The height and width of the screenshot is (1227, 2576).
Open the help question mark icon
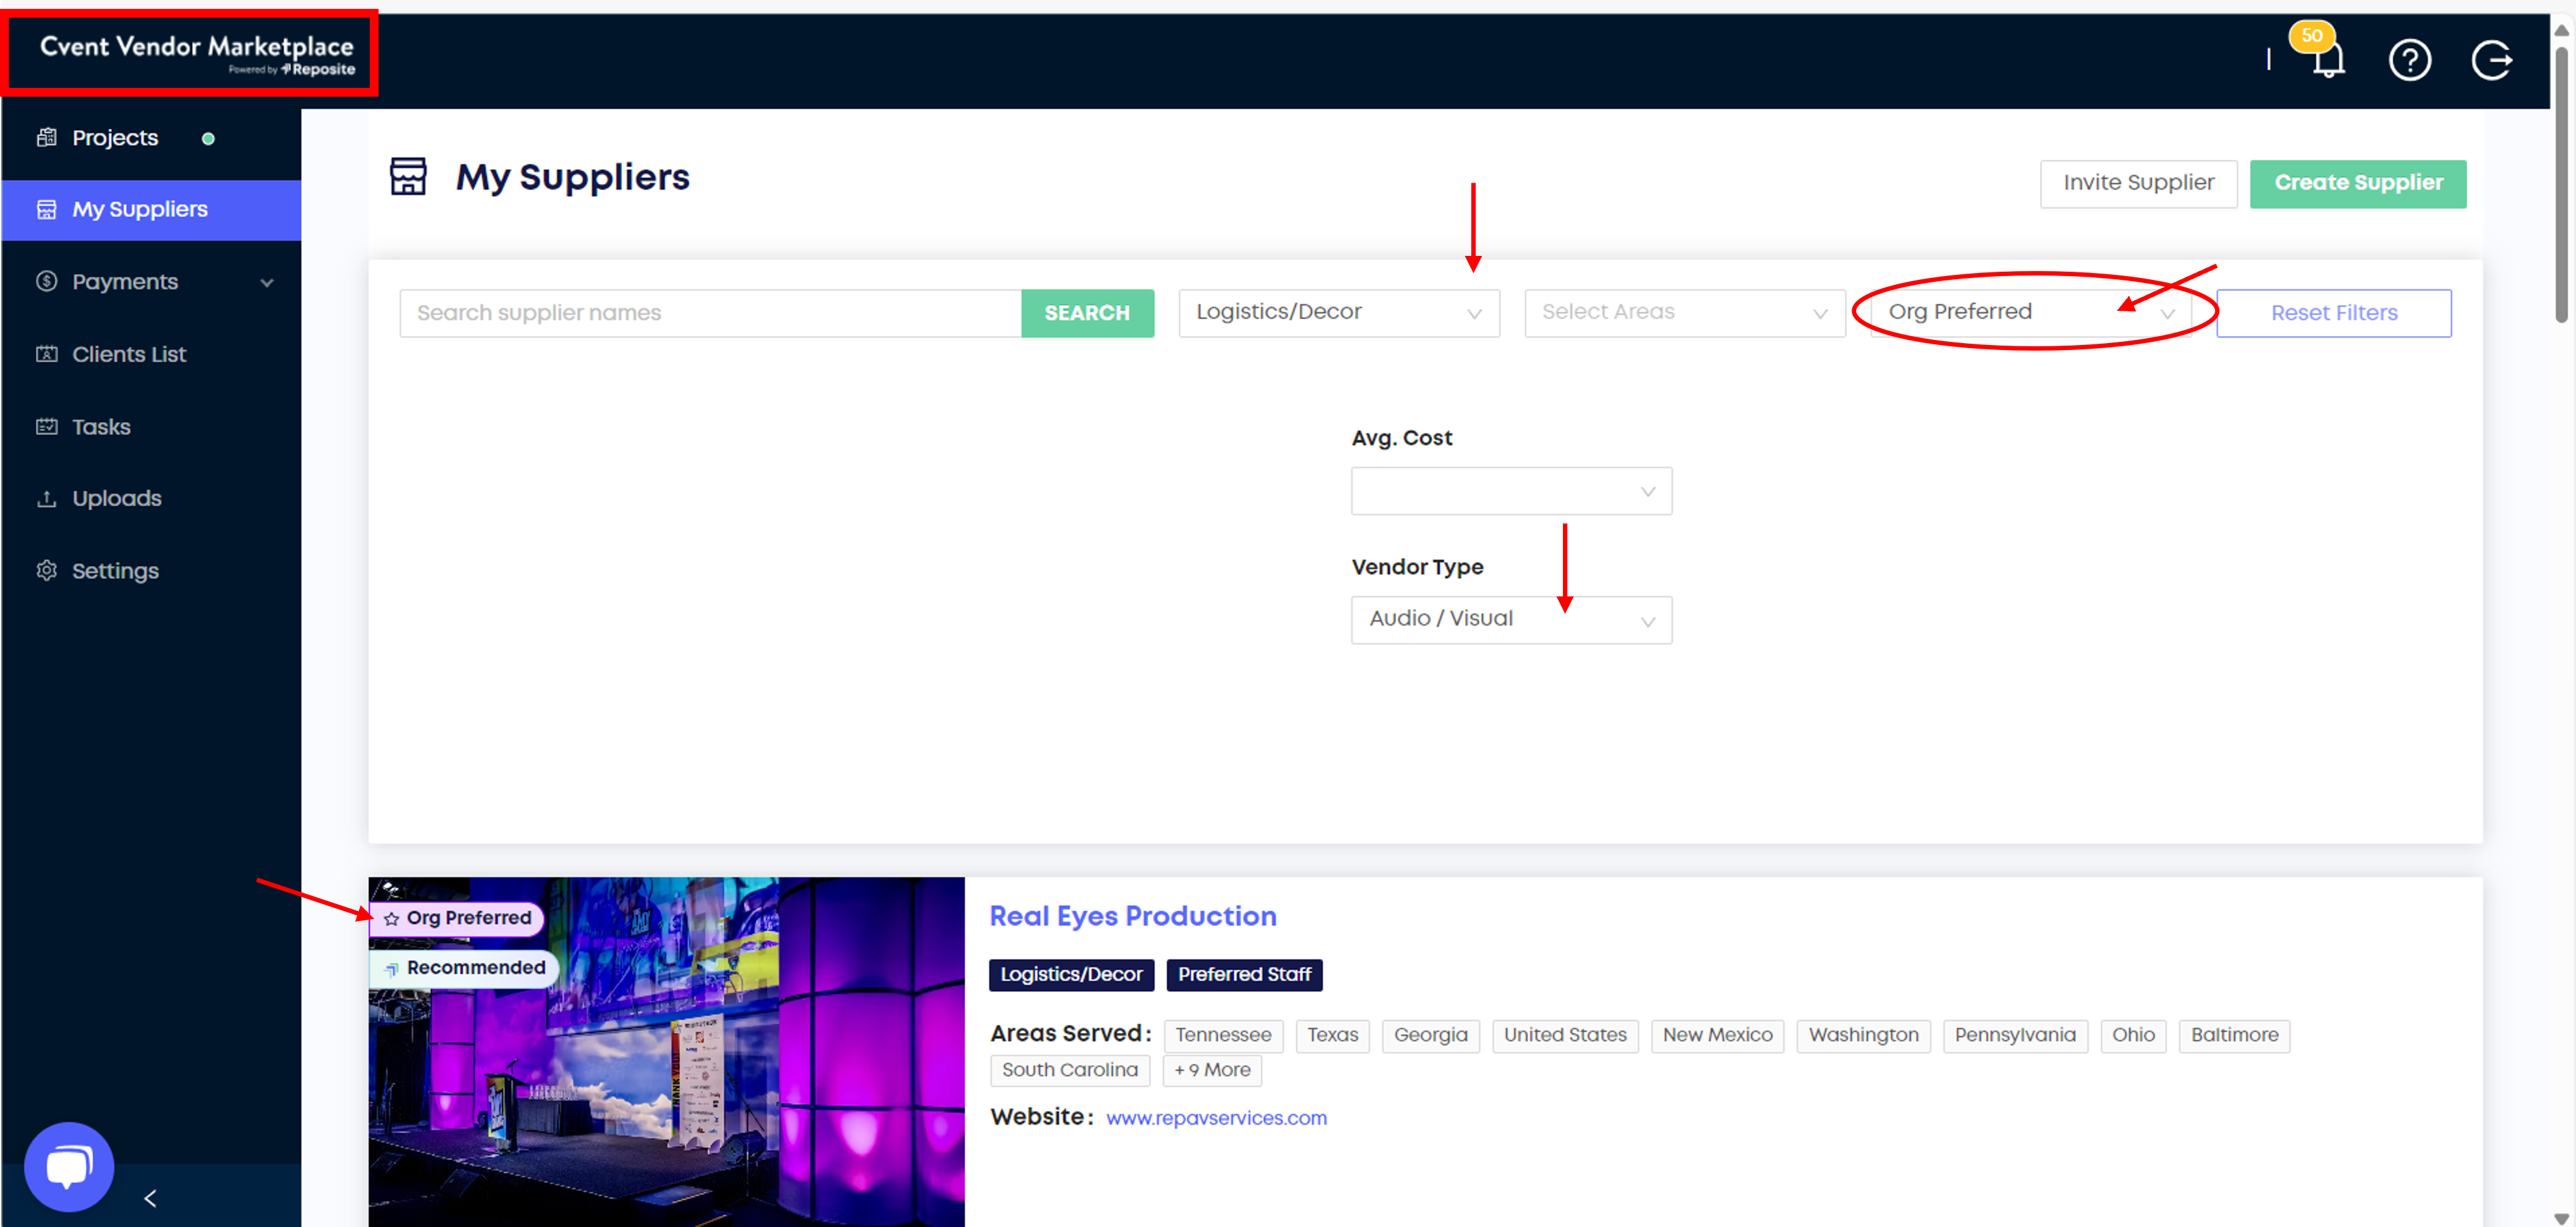click(2409, 60)
